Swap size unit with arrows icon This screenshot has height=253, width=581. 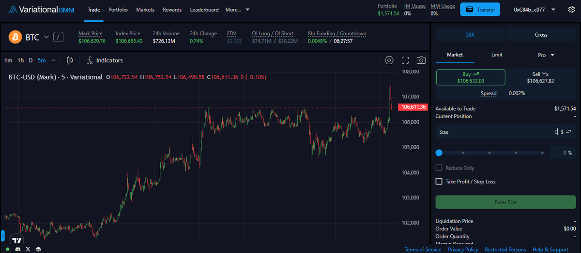pos(568,131)
